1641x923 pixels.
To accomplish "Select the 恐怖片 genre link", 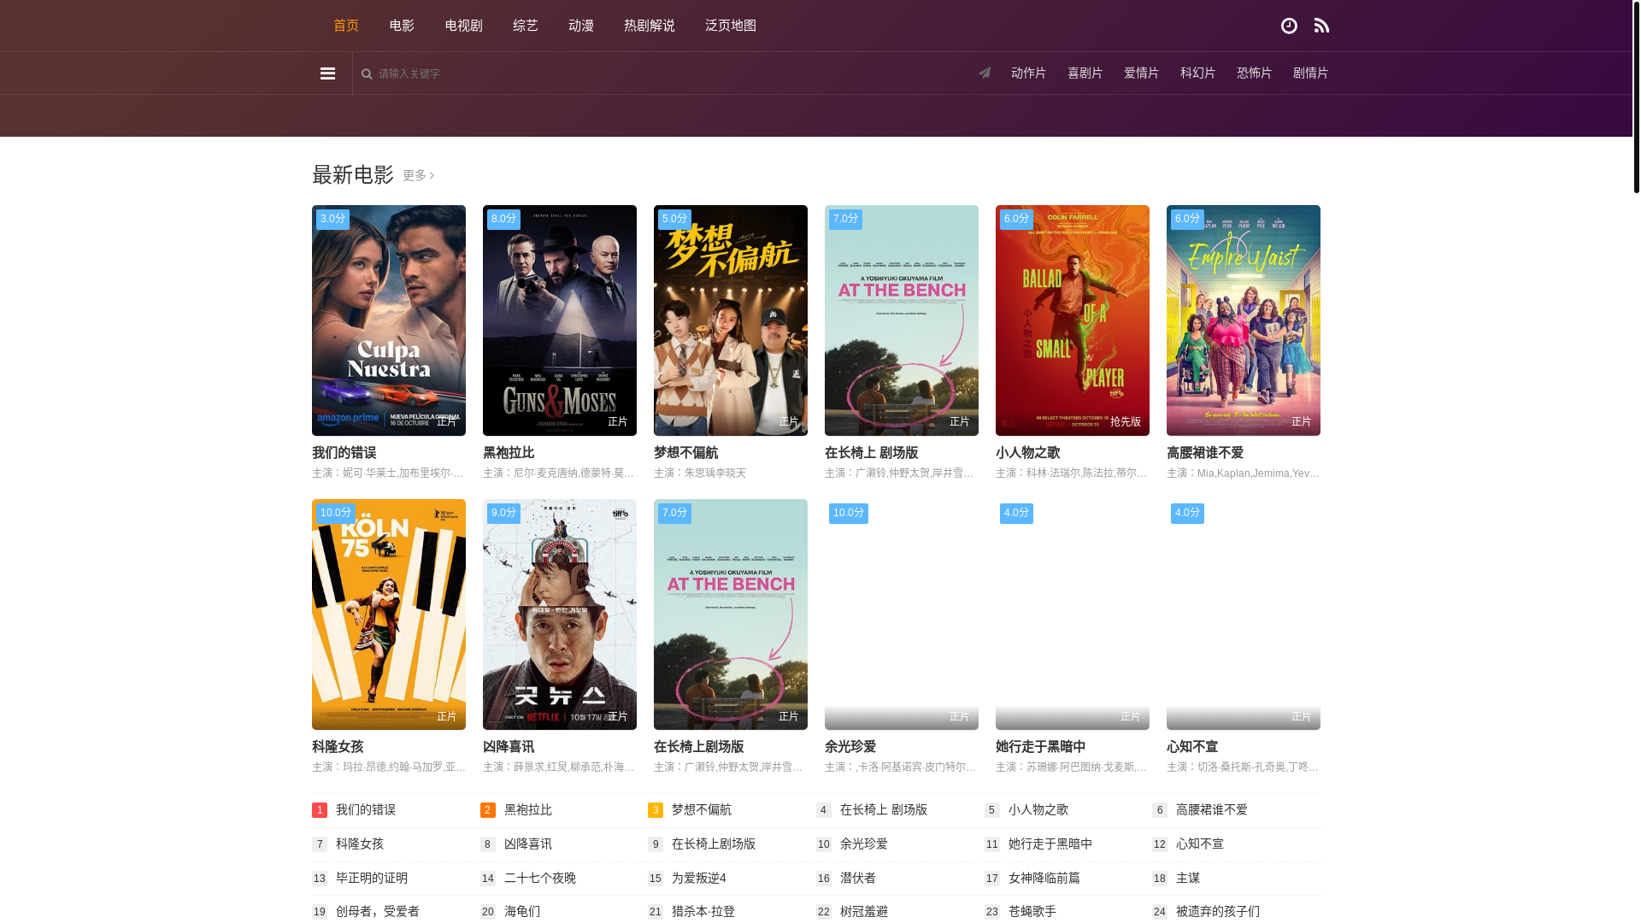I will pos(1254,73).
